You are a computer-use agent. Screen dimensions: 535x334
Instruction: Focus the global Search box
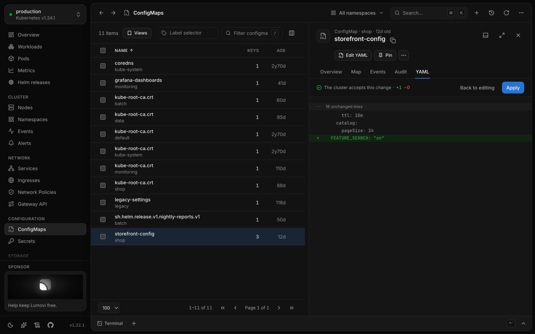click(429, 13)
